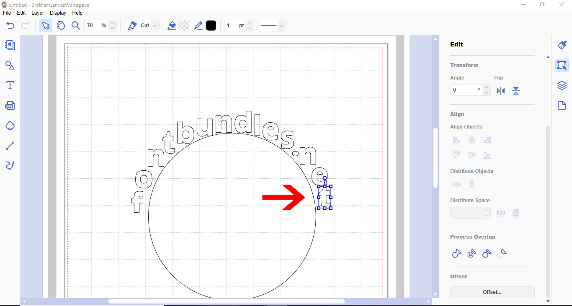Increase line width with up arrow

coord(250,23)
